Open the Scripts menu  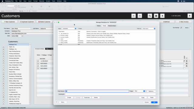tap(48, 1)
